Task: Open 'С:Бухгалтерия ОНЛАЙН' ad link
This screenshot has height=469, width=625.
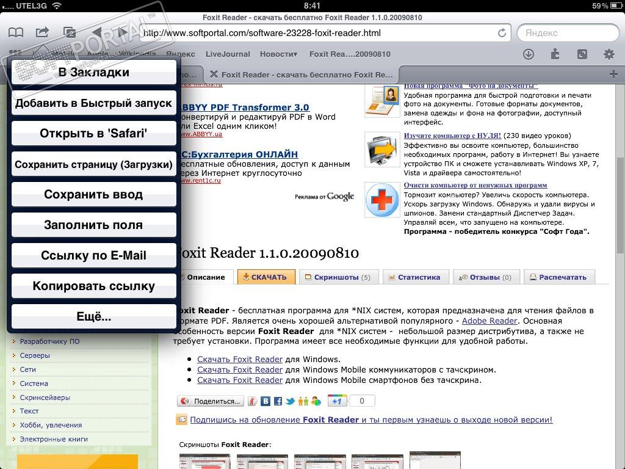Action: point(239,155)
